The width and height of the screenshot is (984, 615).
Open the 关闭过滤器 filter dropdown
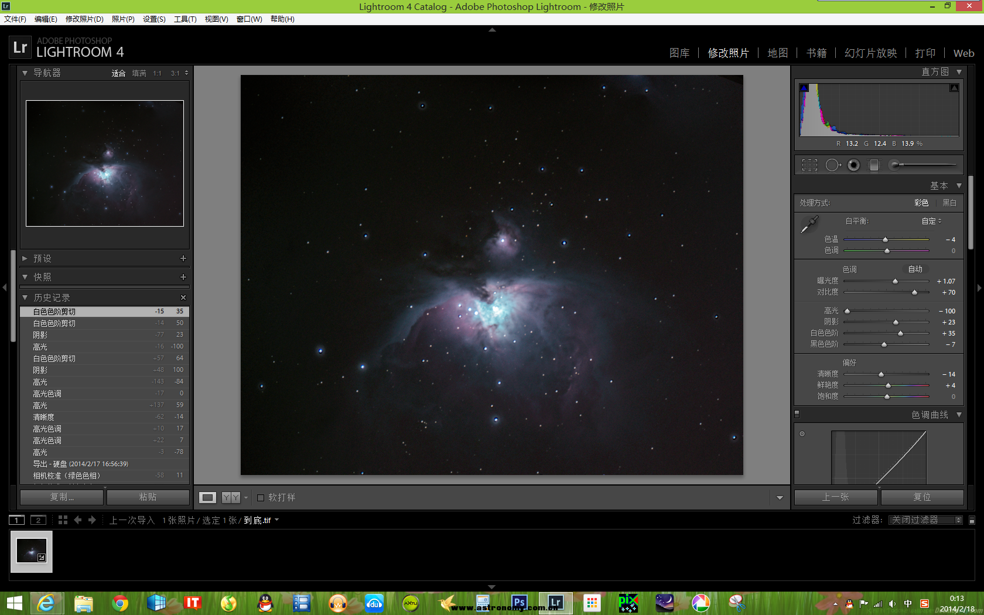point(925,520)
